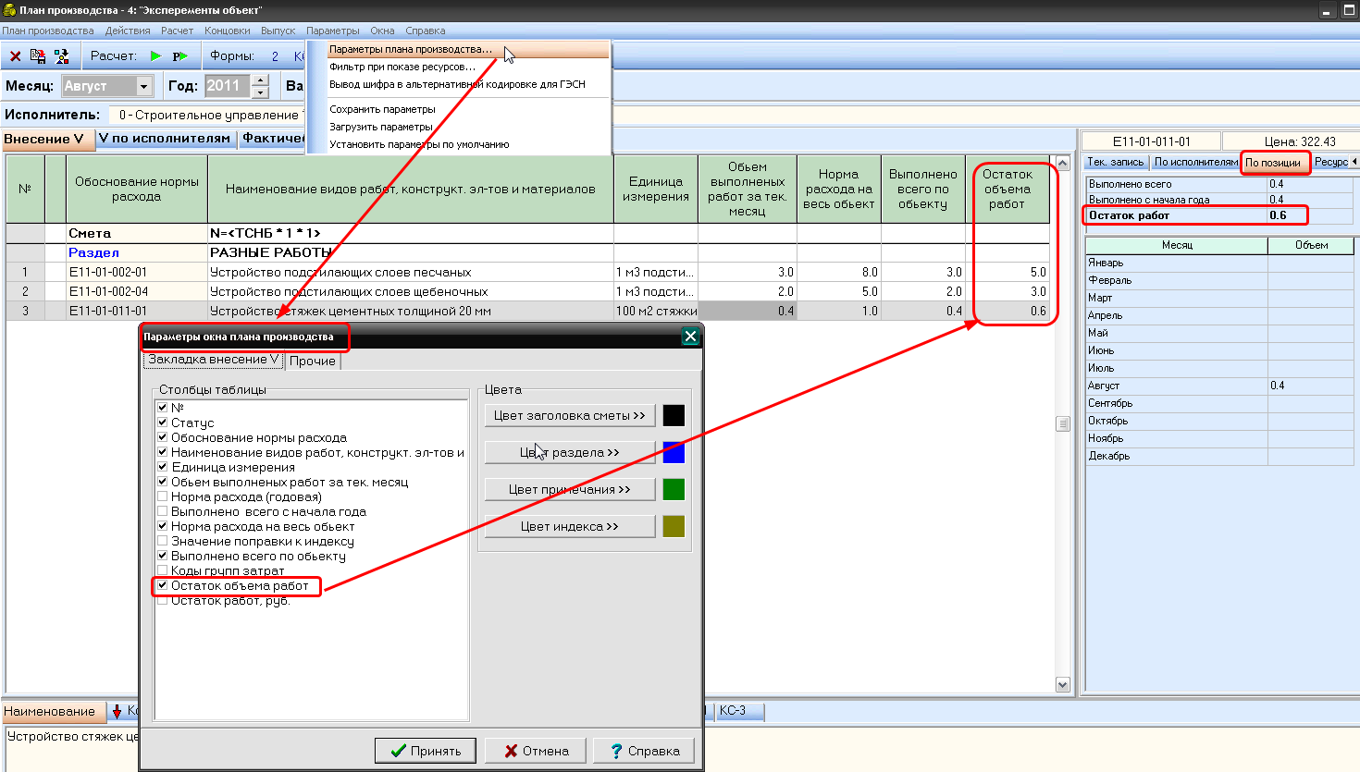Increase the year using spinner up arrow
Image resolution: width=1360 pixels, height=772 pixels.
[x=260, y=80]
